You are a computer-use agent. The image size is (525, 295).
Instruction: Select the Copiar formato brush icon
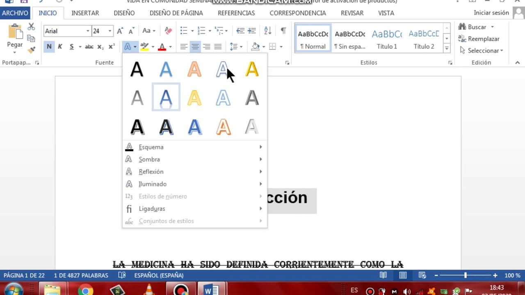pos(31,50)
